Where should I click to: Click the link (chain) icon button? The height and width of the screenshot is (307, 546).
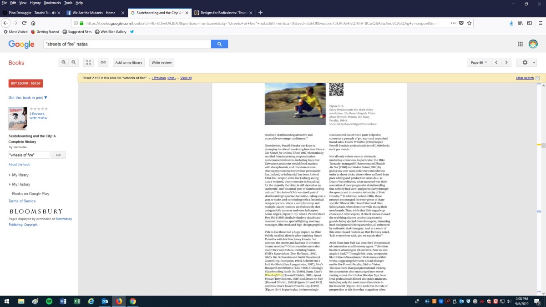[103, 62]
